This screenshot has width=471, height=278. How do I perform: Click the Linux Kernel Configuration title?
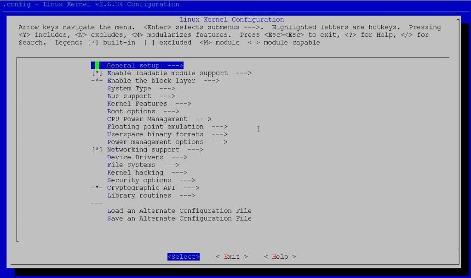pyautogui.click(x=232, y=19)
